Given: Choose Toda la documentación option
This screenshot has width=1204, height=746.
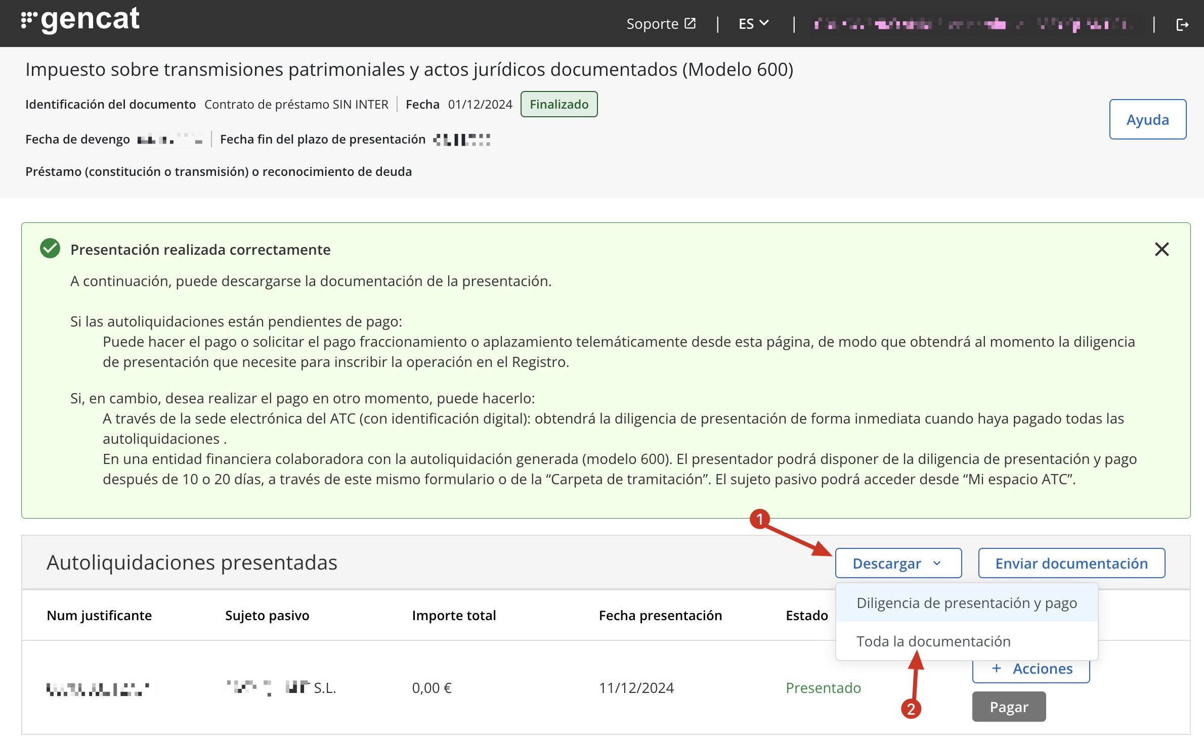Looking at the screenshot, I should (x=933, y=641).
